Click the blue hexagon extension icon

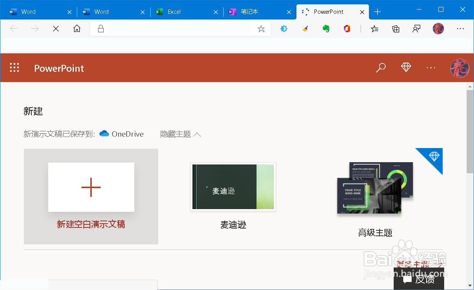click(x=284, y=29)
